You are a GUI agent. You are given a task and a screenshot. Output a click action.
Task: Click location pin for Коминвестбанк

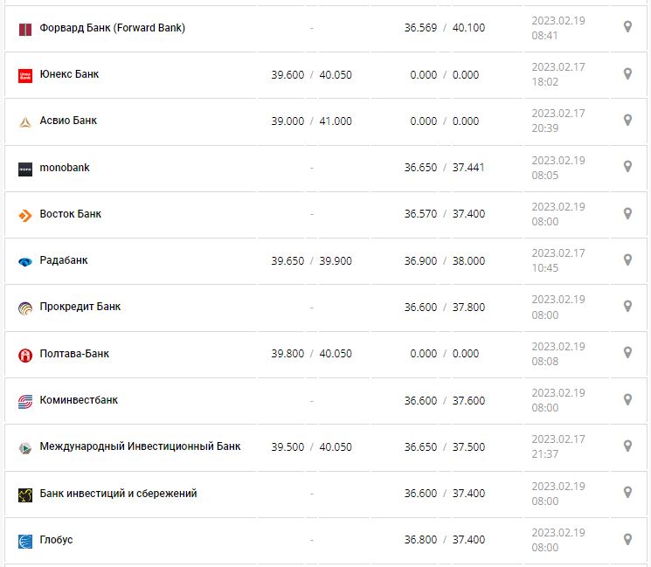[x=627, y=399]
